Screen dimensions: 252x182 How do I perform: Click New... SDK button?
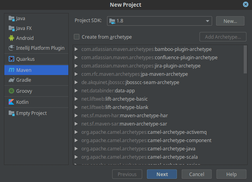(x=230, y=21)
